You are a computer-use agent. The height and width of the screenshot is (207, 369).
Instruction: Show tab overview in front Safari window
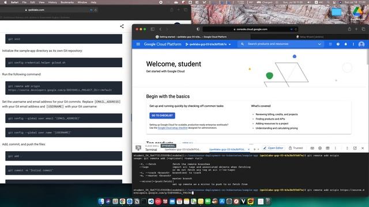[x=363, y=29]
